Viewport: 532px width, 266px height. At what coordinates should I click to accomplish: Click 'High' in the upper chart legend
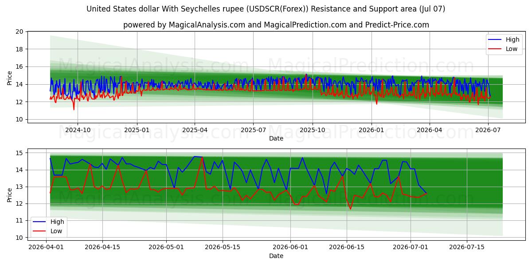point(512,39)
